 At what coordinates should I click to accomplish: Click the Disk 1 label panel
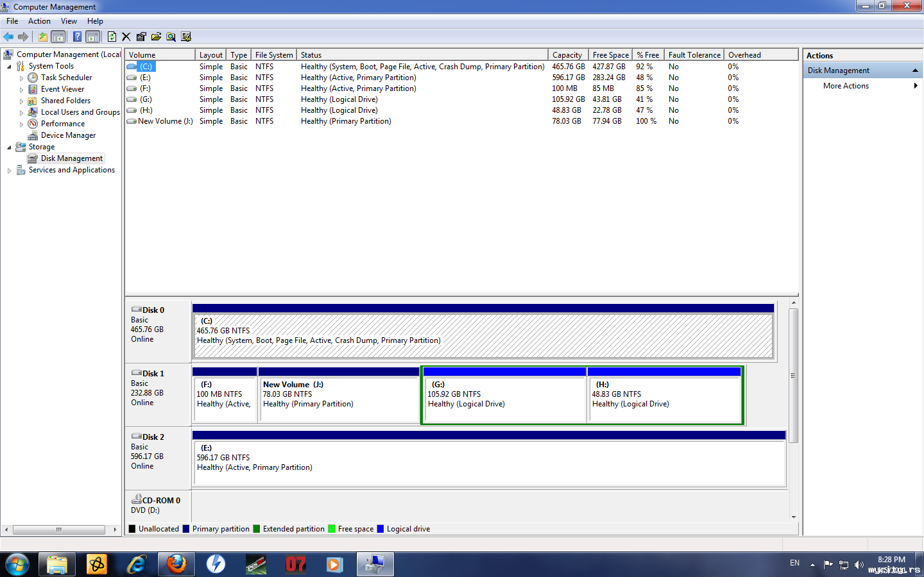[158, 396]
